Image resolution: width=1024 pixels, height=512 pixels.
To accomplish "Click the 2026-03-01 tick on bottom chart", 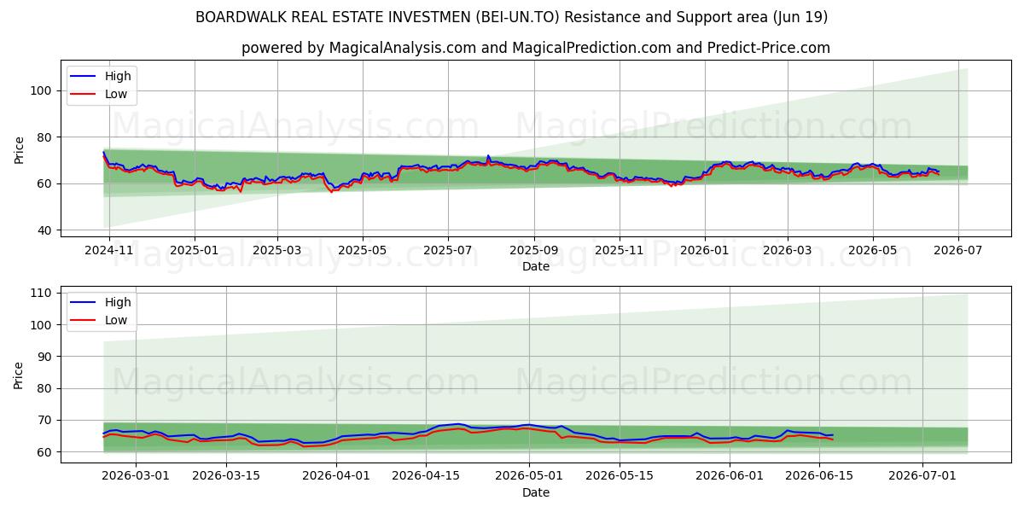I will click(x=137, y=476).
